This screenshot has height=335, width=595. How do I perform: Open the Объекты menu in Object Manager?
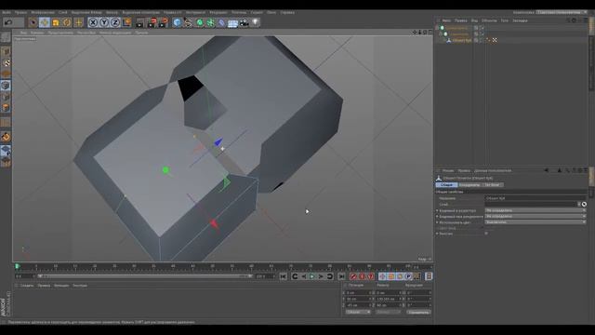coord(489,20)
